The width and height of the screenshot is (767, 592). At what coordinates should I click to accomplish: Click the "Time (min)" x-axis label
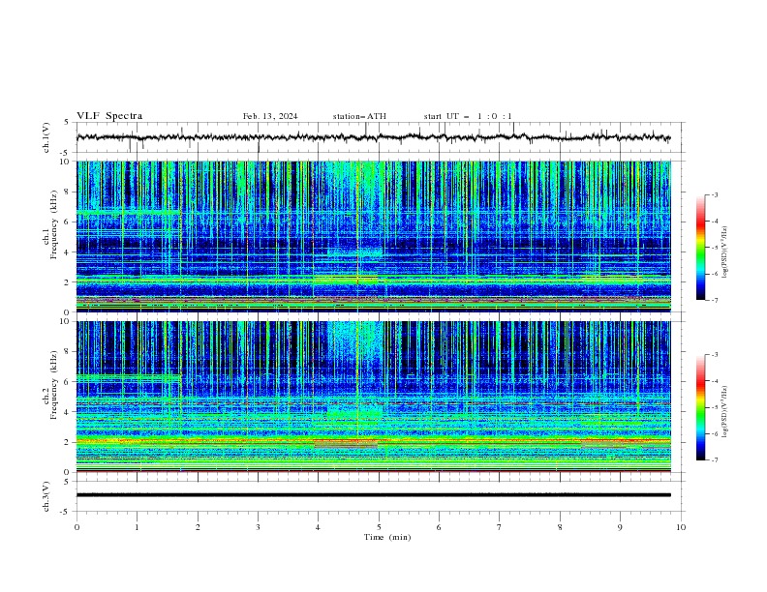387,537
